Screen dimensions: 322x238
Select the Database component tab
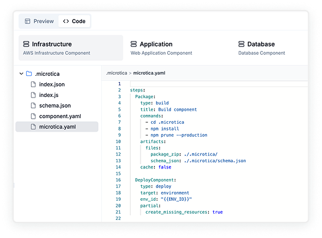click(262, 48)
